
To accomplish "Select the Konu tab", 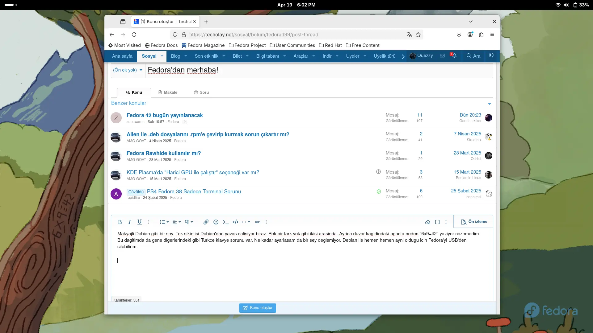I will [x=134, y=92].
